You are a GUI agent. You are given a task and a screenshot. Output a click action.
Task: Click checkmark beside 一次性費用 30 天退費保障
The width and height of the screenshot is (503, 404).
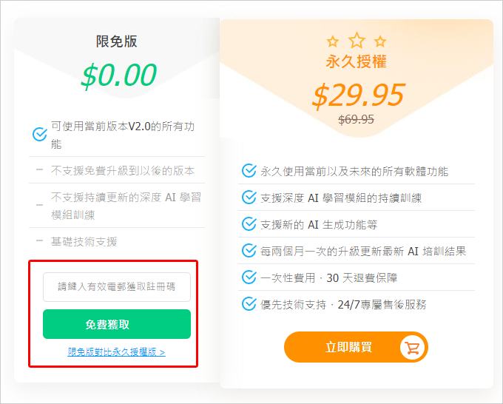tap(249, 277)
